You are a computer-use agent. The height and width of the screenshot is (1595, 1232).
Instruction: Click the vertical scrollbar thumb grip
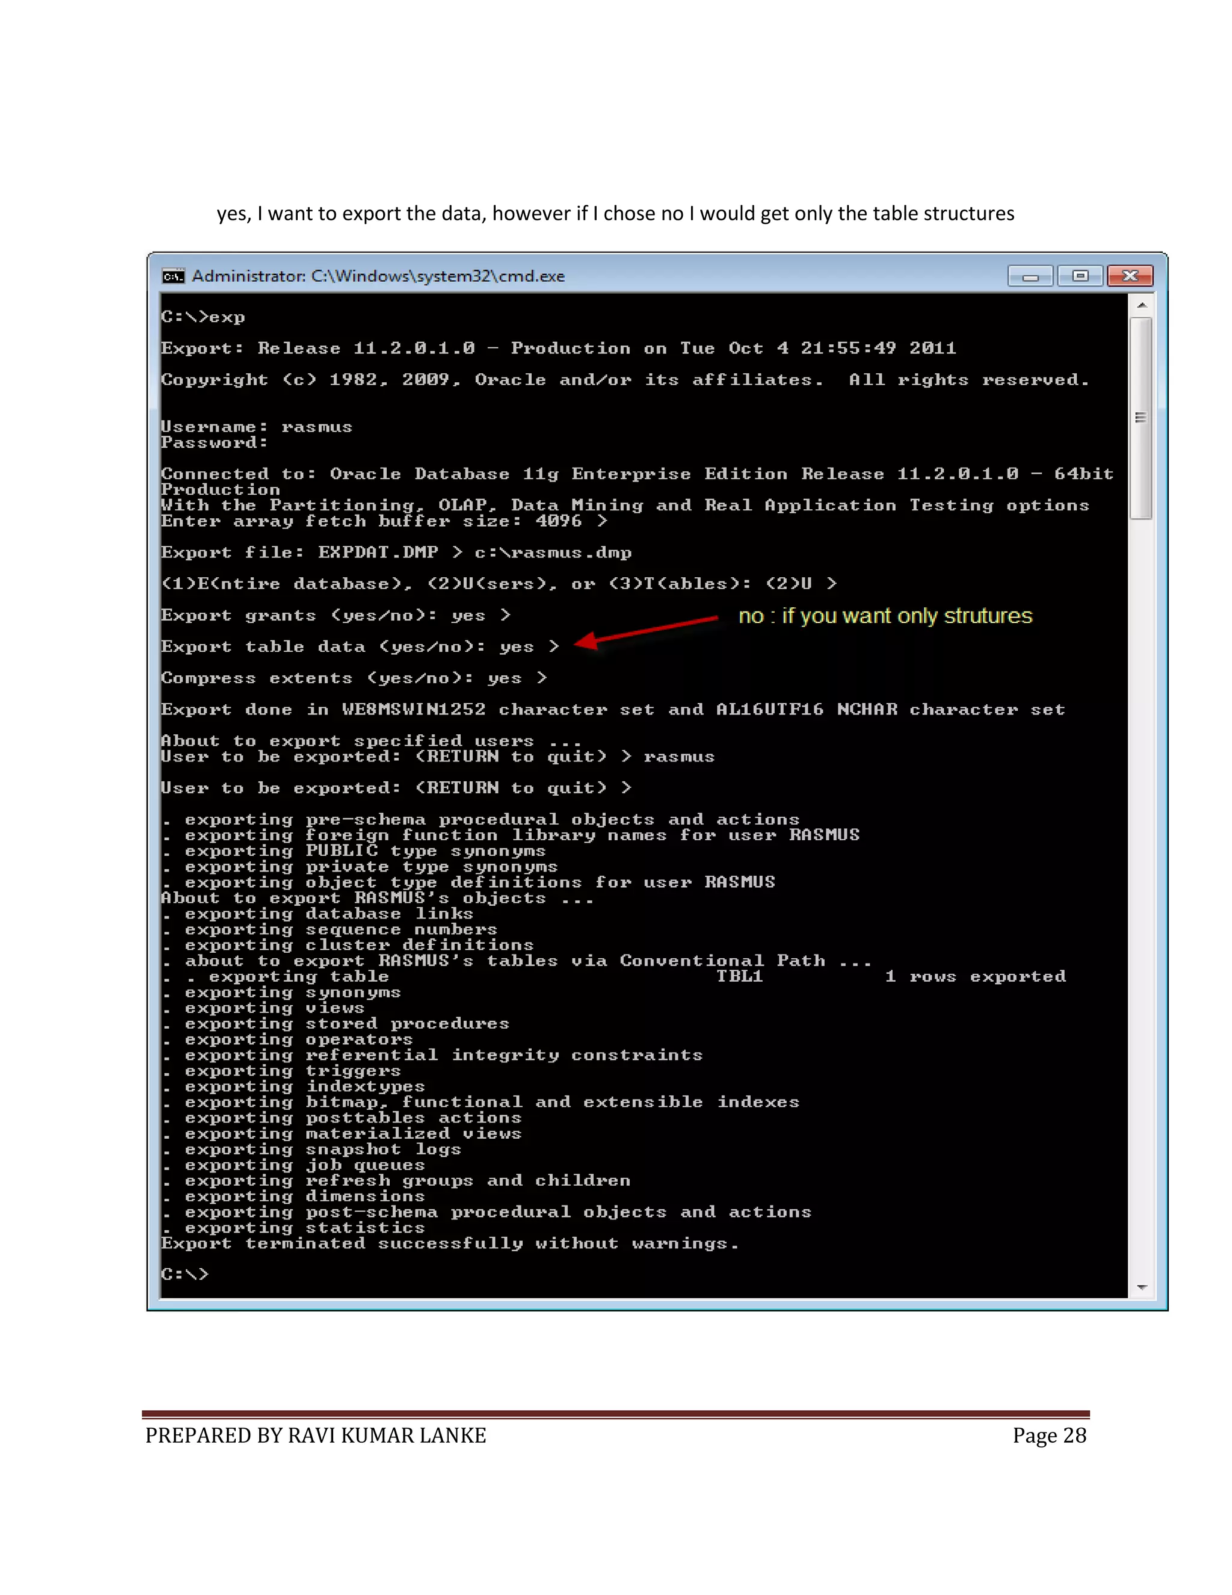(x=1141, y=418)
